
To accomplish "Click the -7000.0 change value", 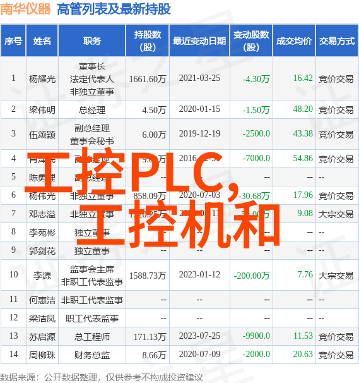I will click(256, 158).
